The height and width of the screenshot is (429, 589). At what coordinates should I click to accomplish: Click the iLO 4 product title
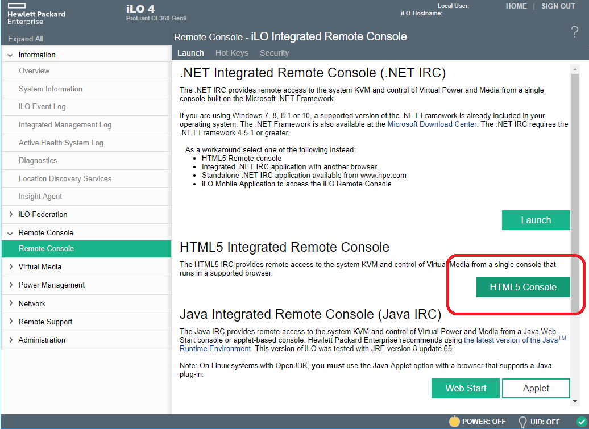pos(140,9)
